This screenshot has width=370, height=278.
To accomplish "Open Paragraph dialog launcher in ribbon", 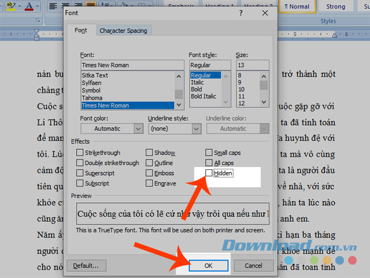I will [x=38, y=21].
